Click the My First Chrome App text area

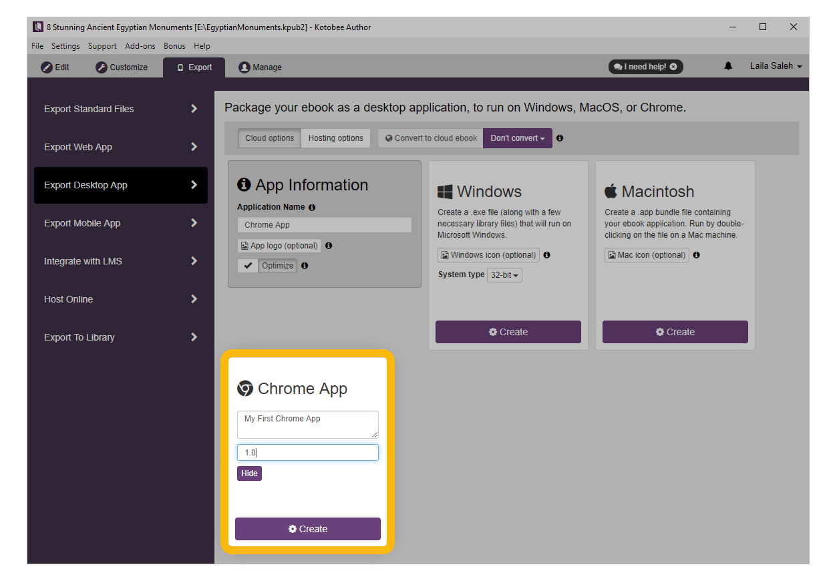point(308,425)
